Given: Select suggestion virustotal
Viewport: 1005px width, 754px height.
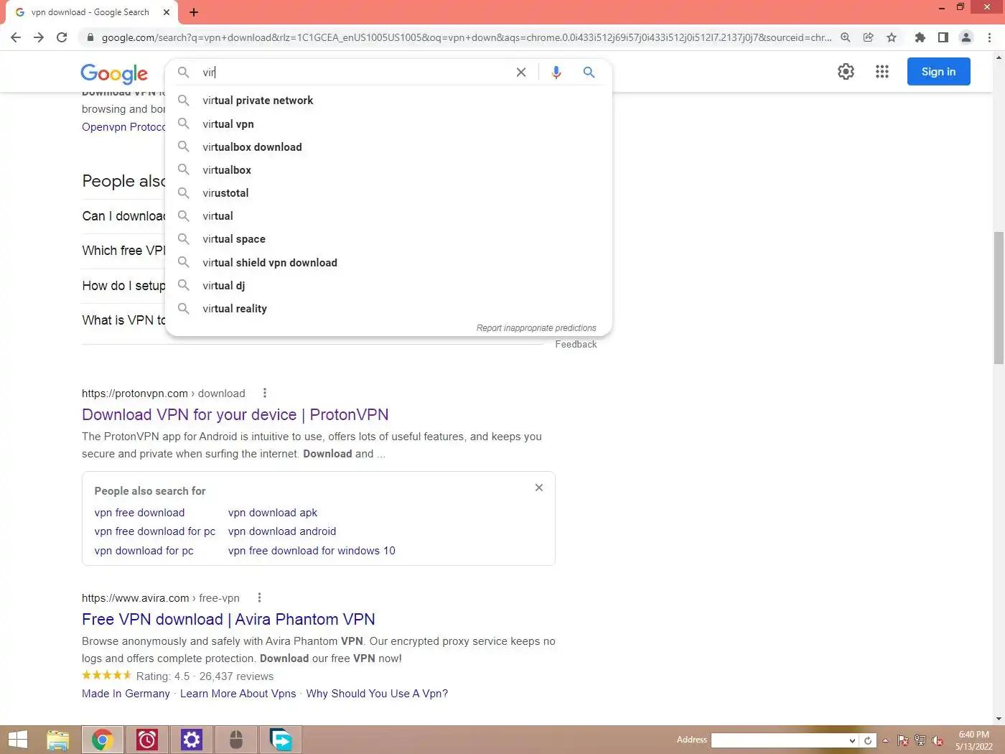Looking at the screenshot, I should (x=388, y=192).
